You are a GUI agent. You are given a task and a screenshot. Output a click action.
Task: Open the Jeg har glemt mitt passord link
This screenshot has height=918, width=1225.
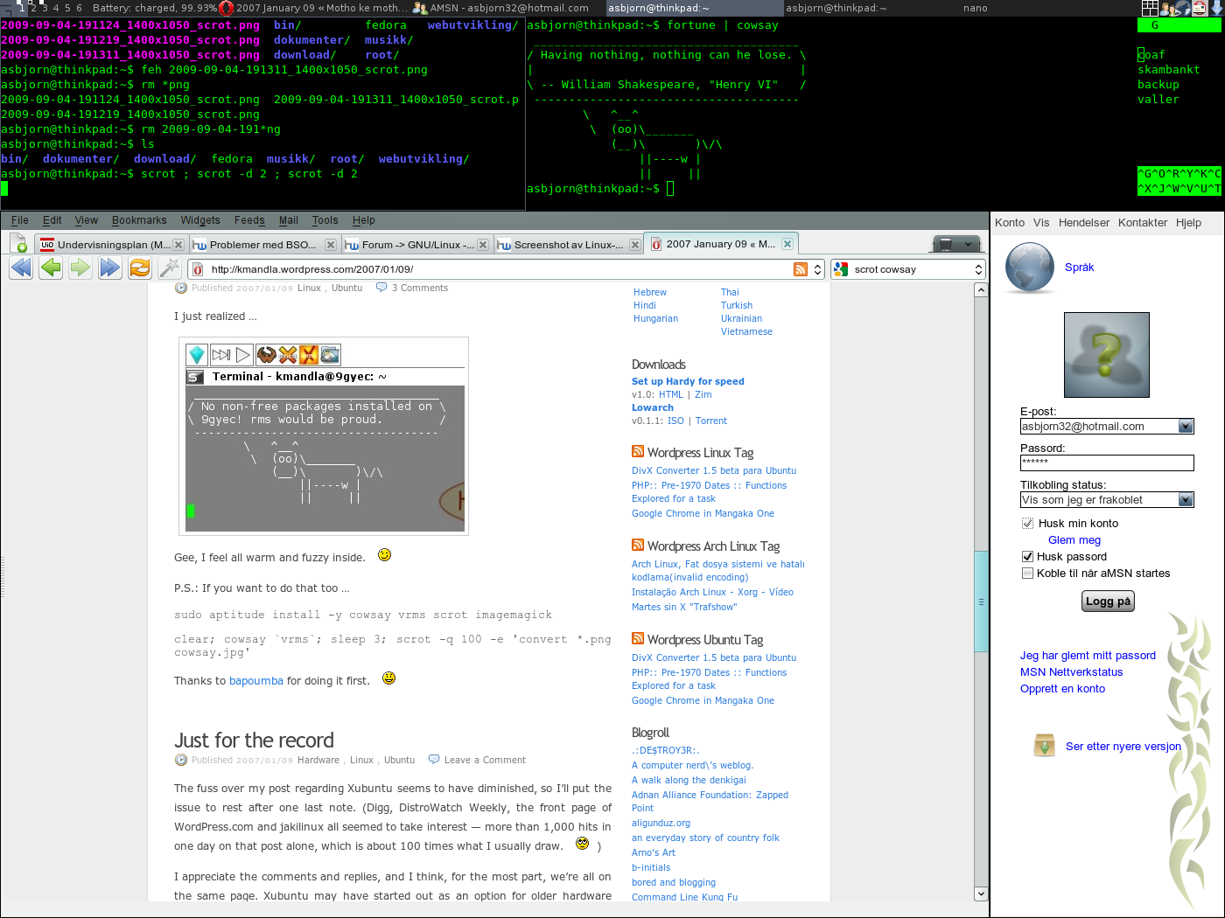(1088, 655)
